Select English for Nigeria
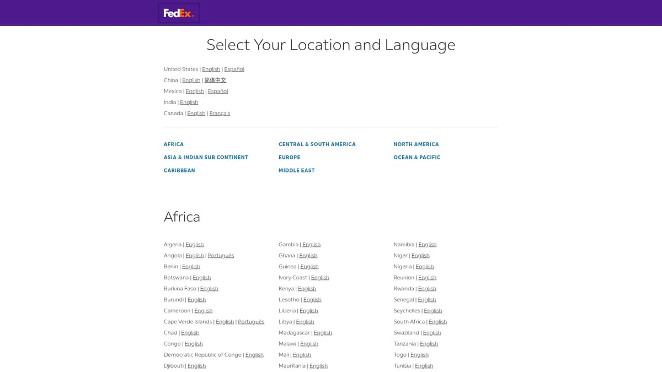The height and width of the screenshot is (372, 662). coord(424,266)
